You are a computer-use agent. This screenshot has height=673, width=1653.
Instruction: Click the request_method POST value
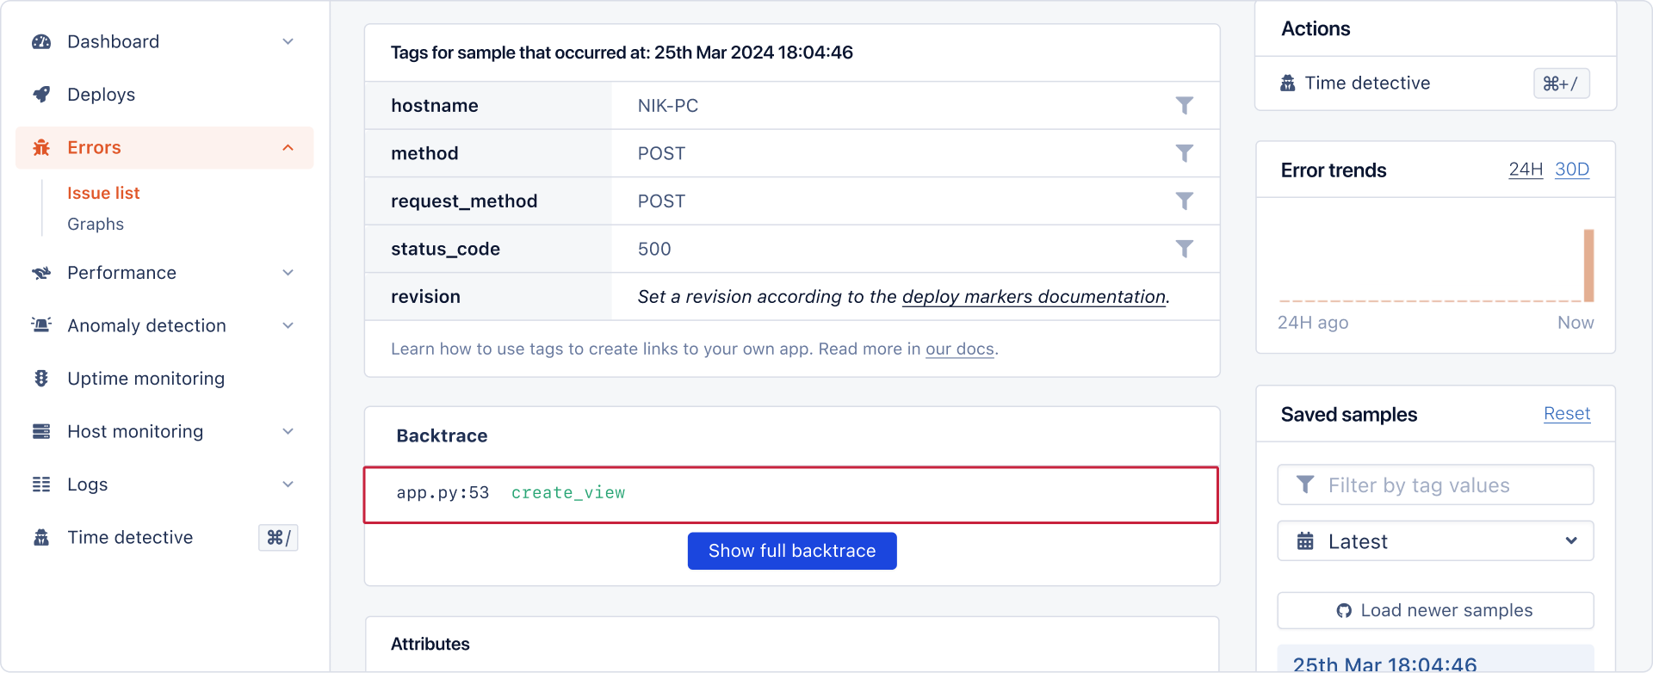pyautogui.click(x=661, y=201)
